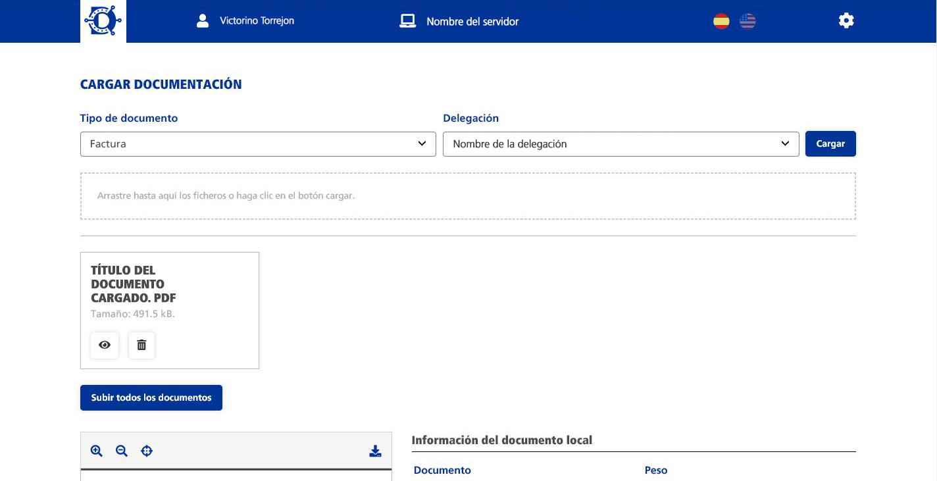
Task: Download the document from preview toolbar
Action: pos(375,451)
